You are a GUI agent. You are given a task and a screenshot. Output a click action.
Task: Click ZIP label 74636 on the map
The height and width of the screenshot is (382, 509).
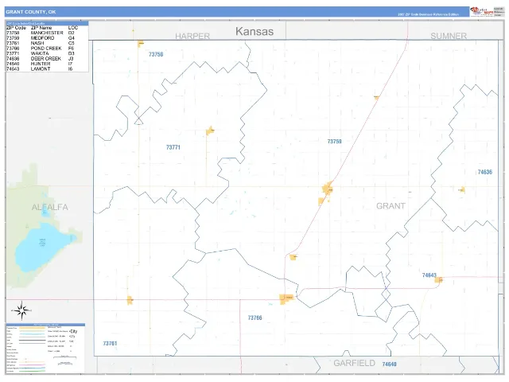coord(485,172)
